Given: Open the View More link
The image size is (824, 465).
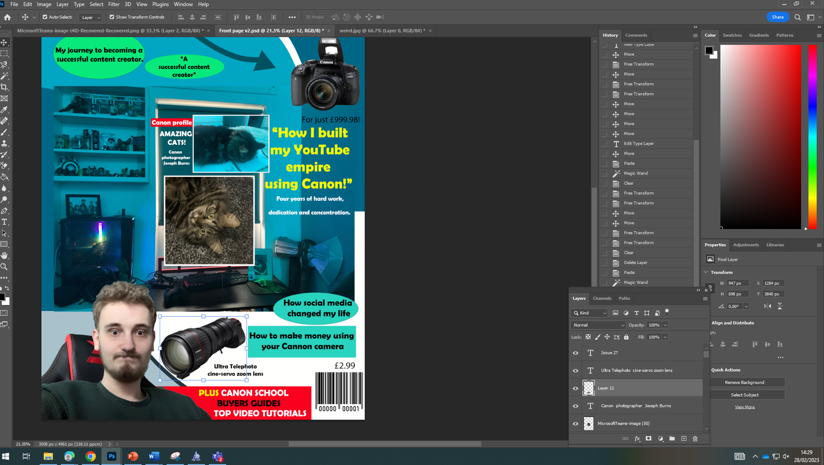Looking at the screenshot, I should point(745,407).
